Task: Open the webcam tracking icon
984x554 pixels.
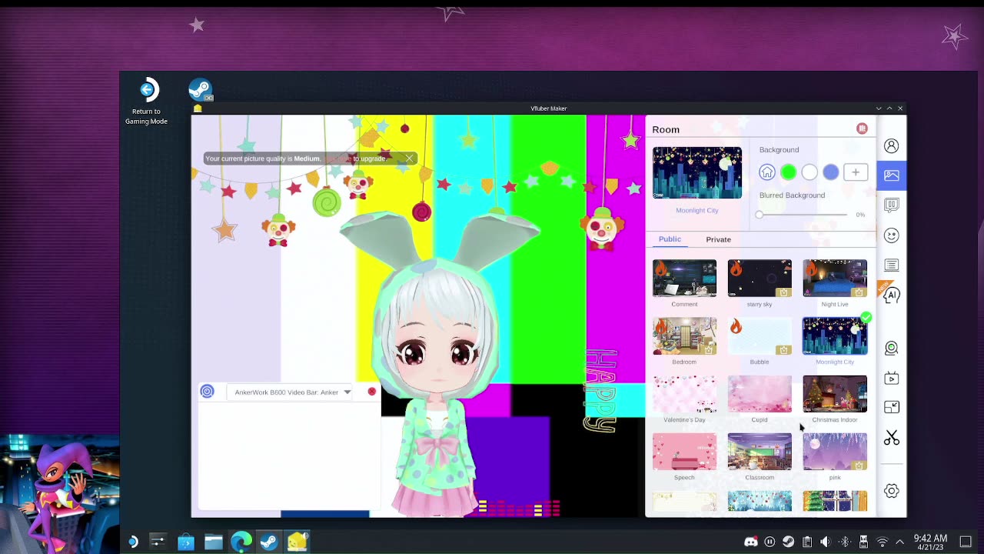Action: tap(891, 349)
